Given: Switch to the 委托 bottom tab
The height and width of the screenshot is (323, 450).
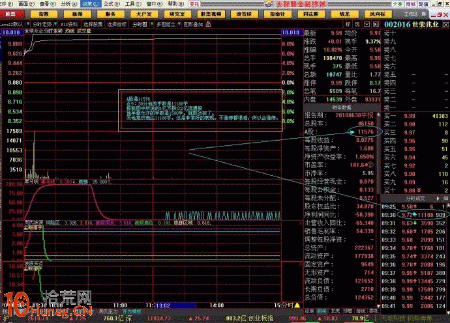Looking at the screenshot, I should pos(374,311).
